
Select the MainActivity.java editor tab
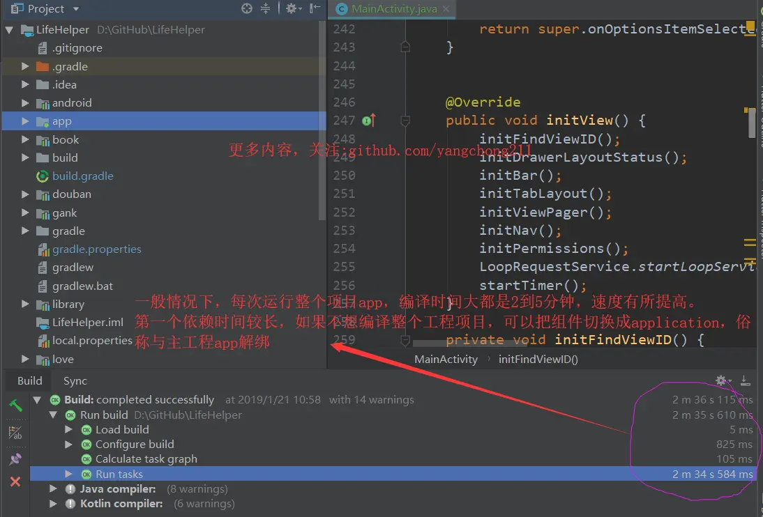[393, 9]
